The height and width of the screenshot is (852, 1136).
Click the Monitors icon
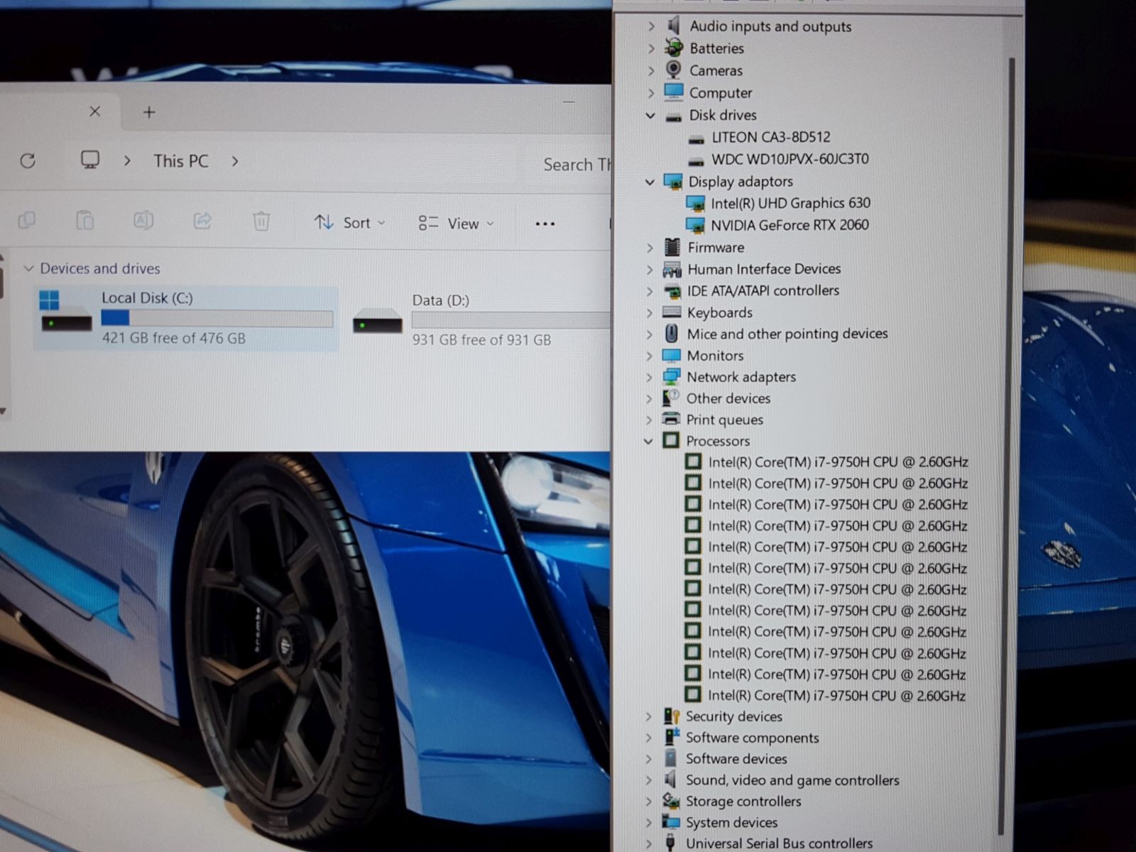[671, 355]
